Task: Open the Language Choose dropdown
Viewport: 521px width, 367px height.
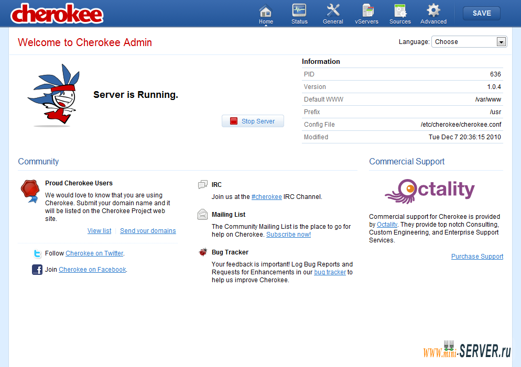Action: click(469, 42)
